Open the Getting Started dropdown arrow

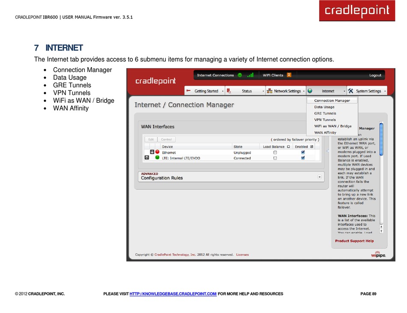pyautogui.click(x=223, y=91)
